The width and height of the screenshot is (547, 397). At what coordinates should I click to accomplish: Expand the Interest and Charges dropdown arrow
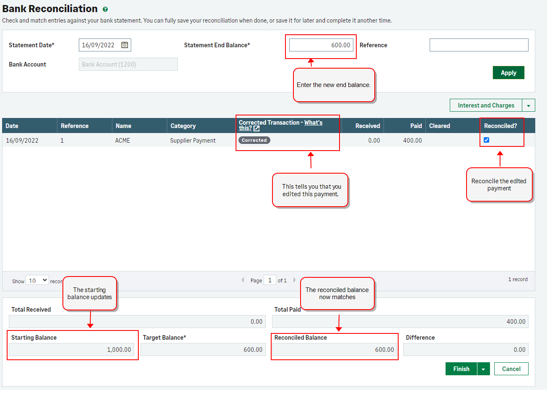pos(528,105)
